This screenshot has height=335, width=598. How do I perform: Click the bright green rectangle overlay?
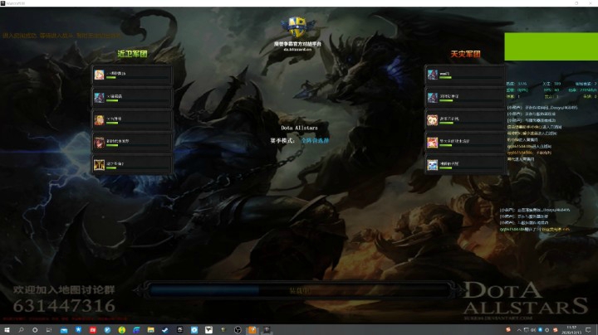[551, 46]
